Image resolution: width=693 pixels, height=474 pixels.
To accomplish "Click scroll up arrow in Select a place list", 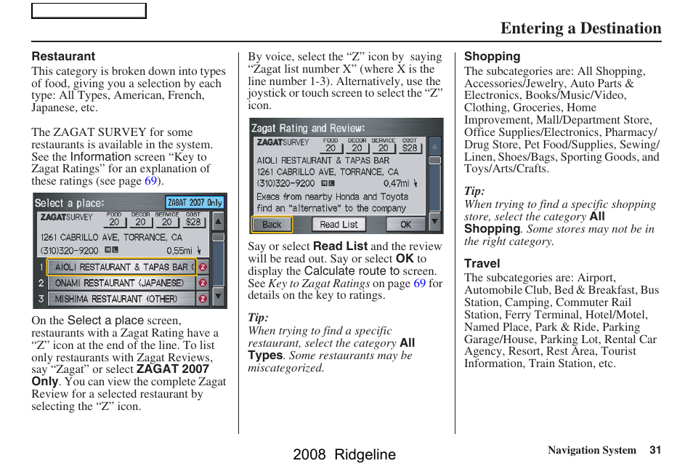I will point(219,221).
